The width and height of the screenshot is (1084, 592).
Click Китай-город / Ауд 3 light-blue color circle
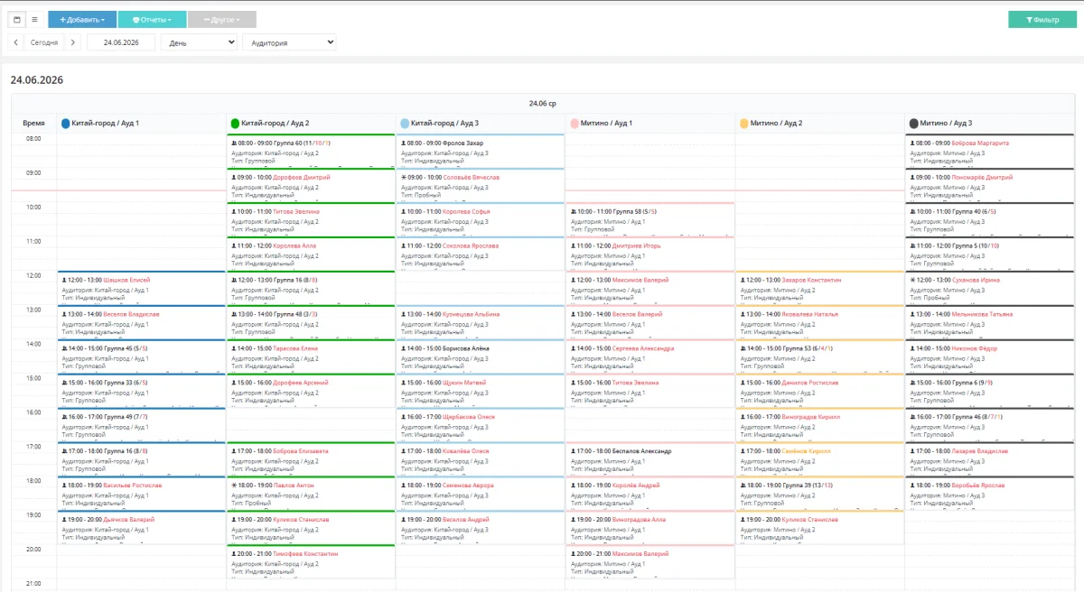(x=405, y=123)
